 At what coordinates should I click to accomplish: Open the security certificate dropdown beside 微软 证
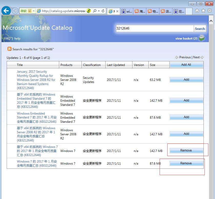(x=34, y=11)
